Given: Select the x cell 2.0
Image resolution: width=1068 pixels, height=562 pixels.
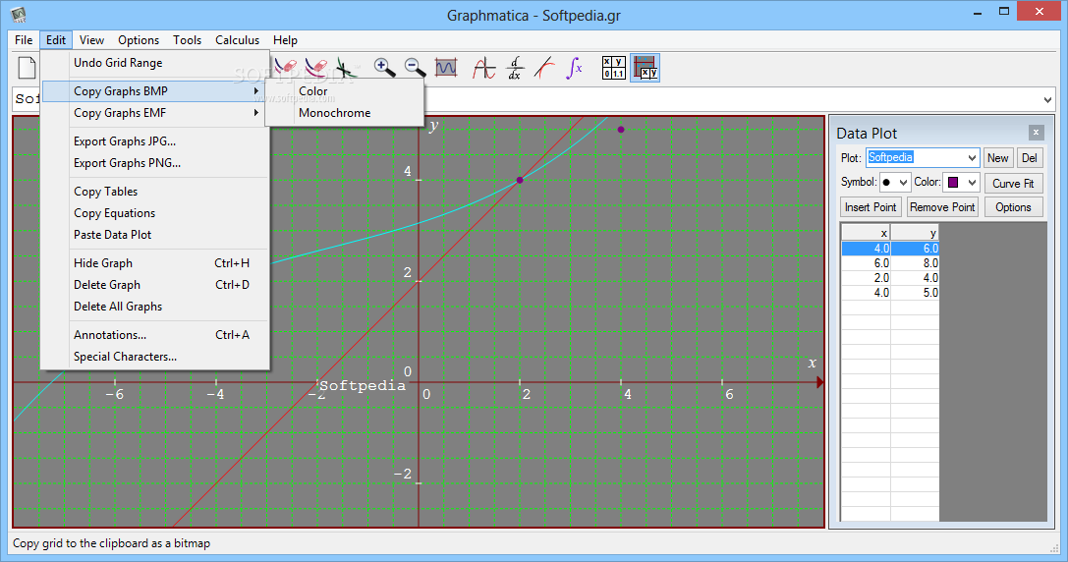Looking at the screenshot, I should (x=866, y=278).
